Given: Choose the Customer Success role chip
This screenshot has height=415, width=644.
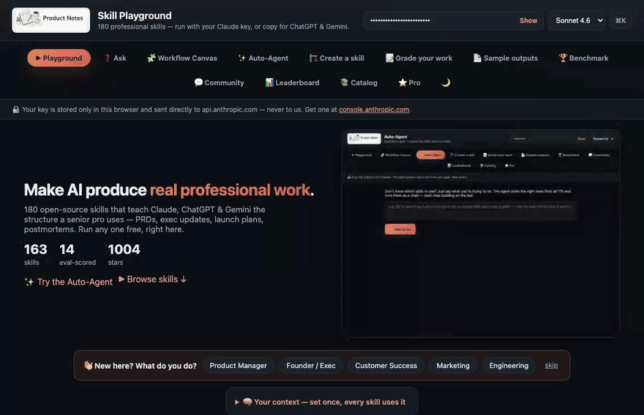Looking at the screenshot, I should click(386, 366).
